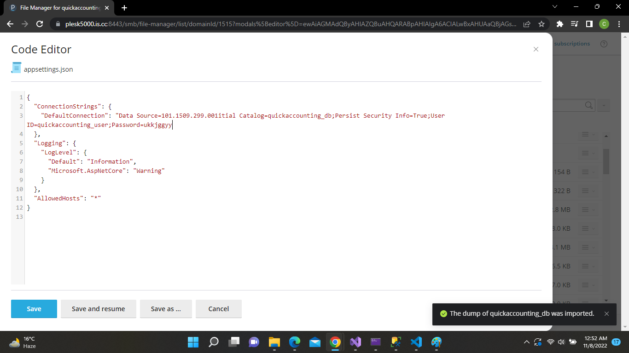
Task: Bookmark this page with star icon
Action: tap(542, 24)
